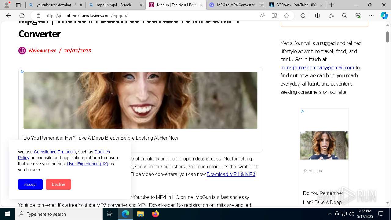
Task: Type here to search taskbar box
Action: [x=59, y=214]
